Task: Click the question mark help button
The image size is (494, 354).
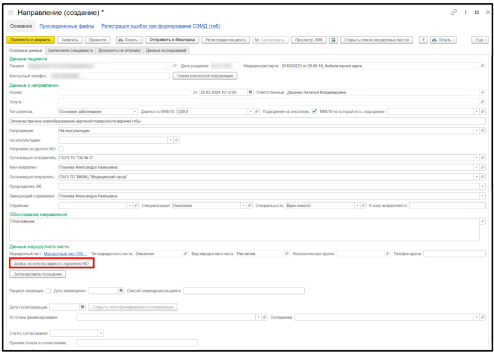Action: coord(423,40)
